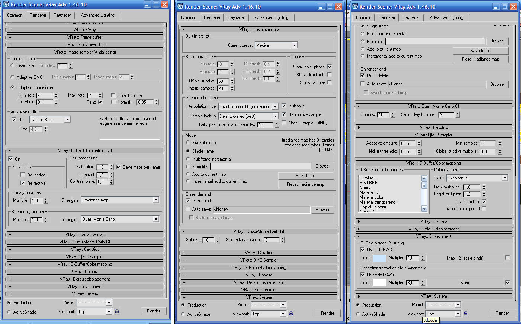The height and width of the screenshot is (324, 521).
Task: Open Raytracer tab in the middle window
Action: [x=236, y=17]
